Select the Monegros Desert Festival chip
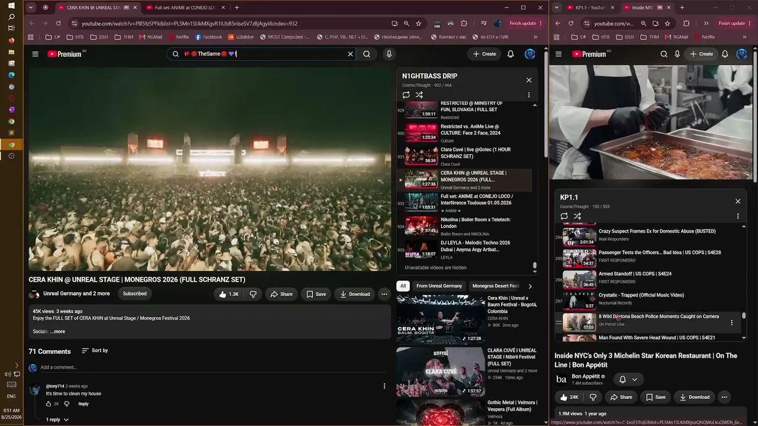 [496, 286]
